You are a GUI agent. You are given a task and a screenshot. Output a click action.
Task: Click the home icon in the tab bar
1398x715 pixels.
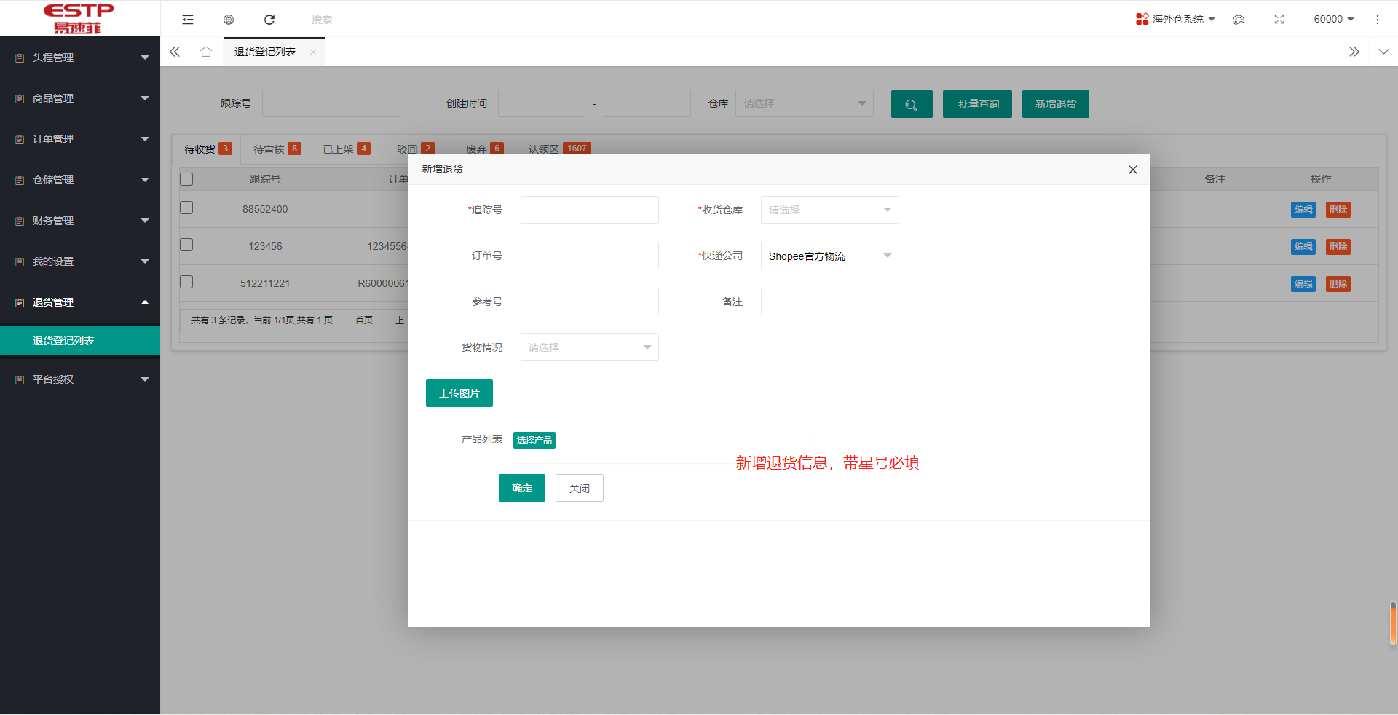click(206, 52)
